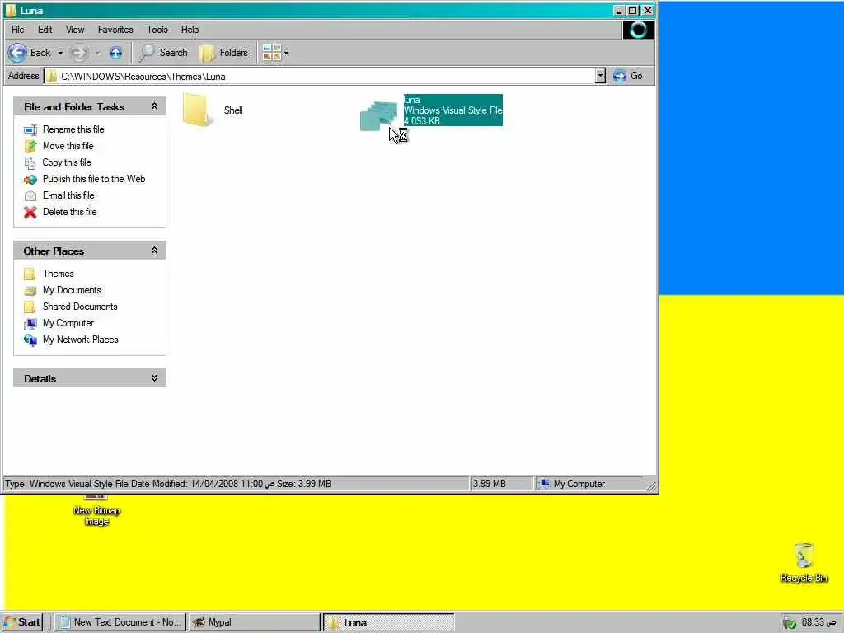Open the Edit menu
The image size is (844, 633).
[45, 30]
